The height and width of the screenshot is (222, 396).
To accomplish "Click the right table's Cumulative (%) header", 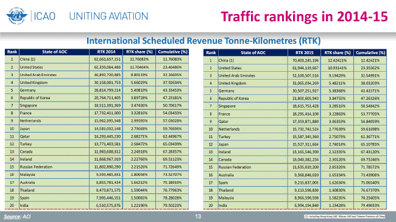I will tap(370, 53).
